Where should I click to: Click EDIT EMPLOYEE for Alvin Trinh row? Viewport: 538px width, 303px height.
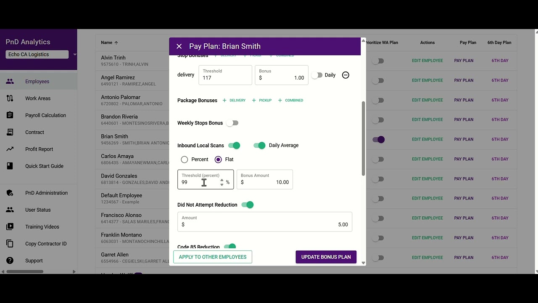(x=427, y=61)
